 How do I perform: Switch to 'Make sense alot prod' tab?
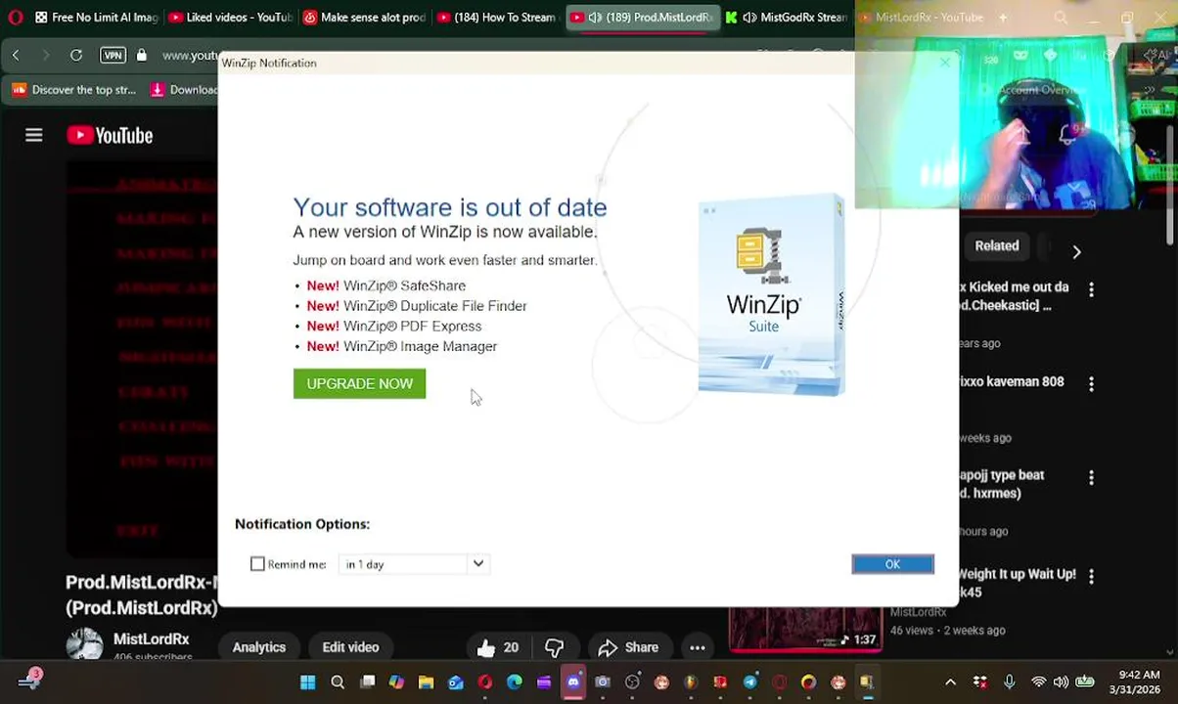[x=364, y=18]
